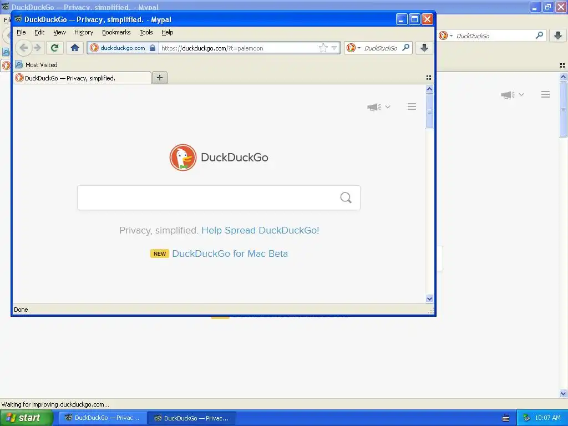The height and width of the screenshot is (426, 568).
Task: Follow the Help Spread DuckDuckGo! link
Action: [260, 230]
